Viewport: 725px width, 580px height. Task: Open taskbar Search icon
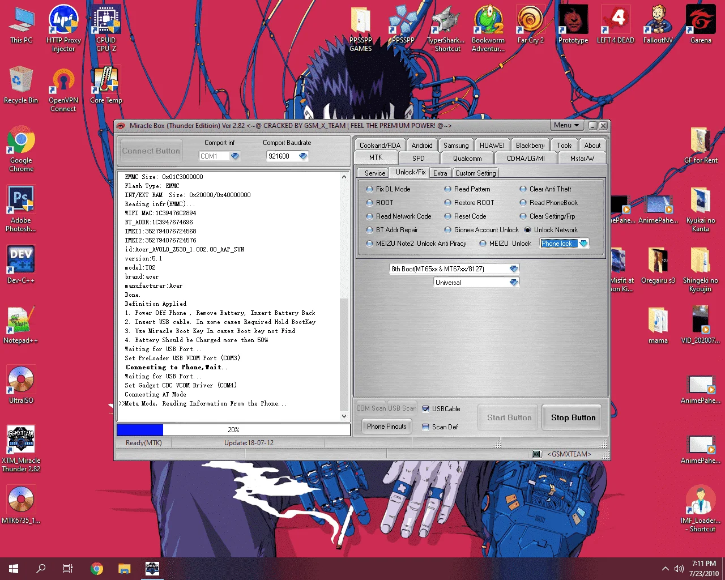click(41, 569)
